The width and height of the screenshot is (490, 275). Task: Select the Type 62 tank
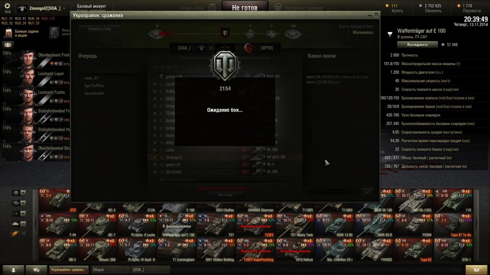point(414,250)
